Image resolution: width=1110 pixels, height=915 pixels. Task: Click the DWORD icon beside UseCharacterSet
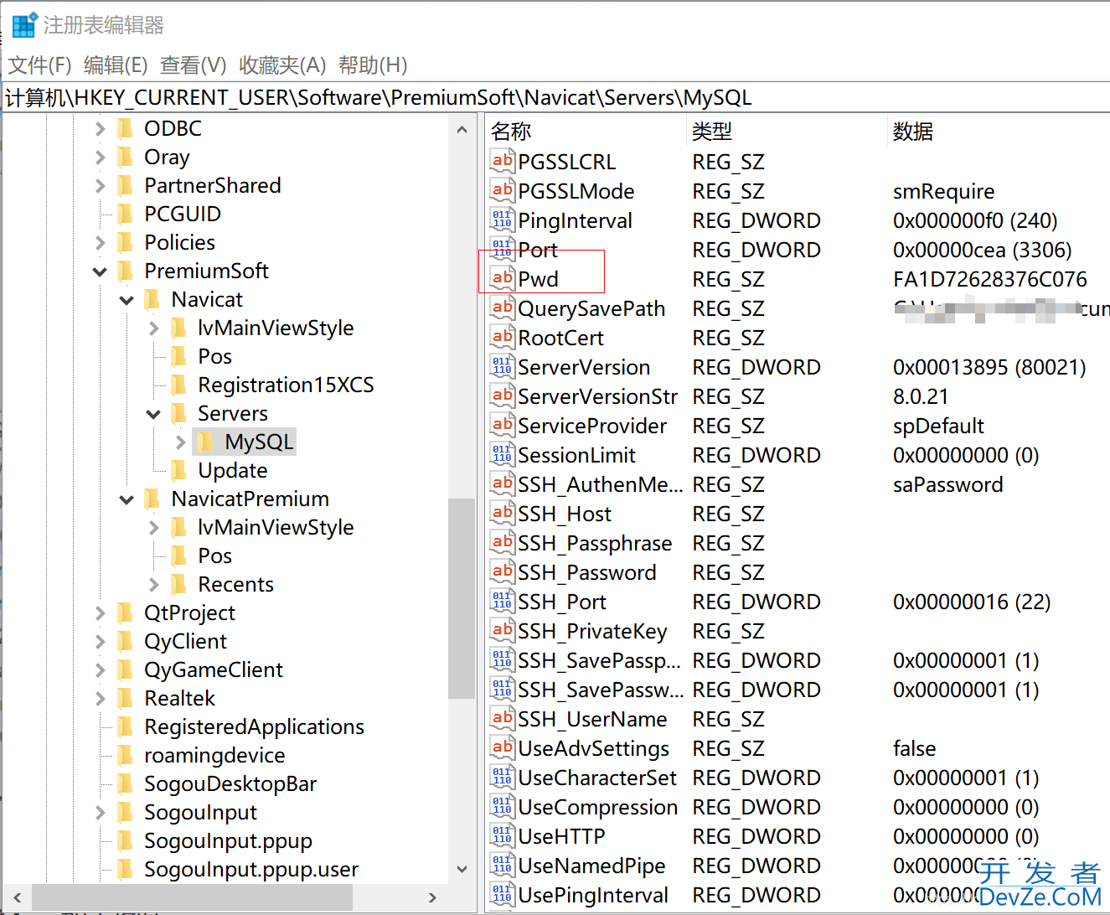(502, 777)
